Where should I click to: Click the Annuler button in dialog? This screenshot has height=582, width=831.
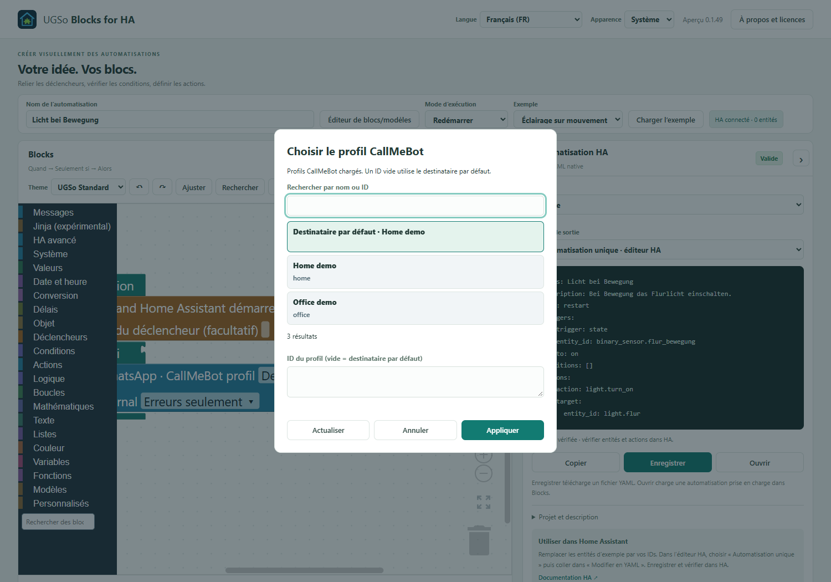[x=416, y=430]
